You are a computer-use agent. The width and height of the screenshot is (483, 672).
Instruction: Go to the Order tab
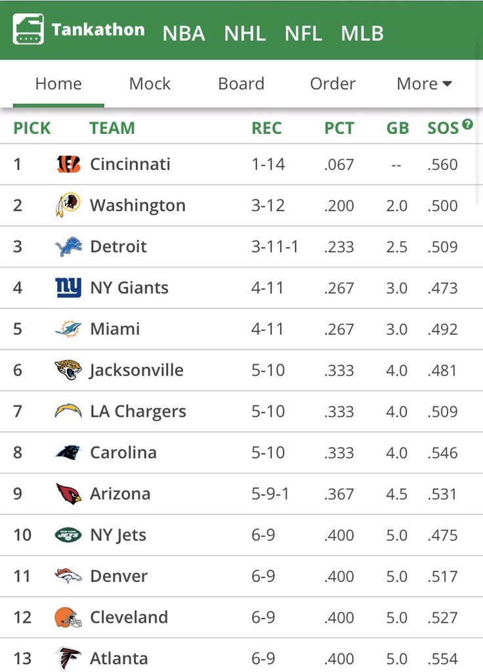pos(333,83)
